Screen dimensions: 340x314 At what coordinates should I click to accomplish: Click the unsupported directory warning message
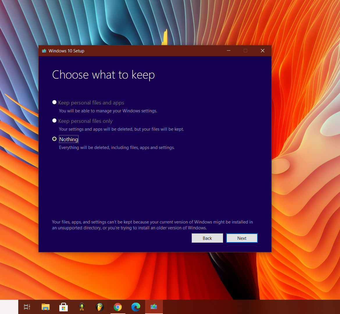click(152, 225)
